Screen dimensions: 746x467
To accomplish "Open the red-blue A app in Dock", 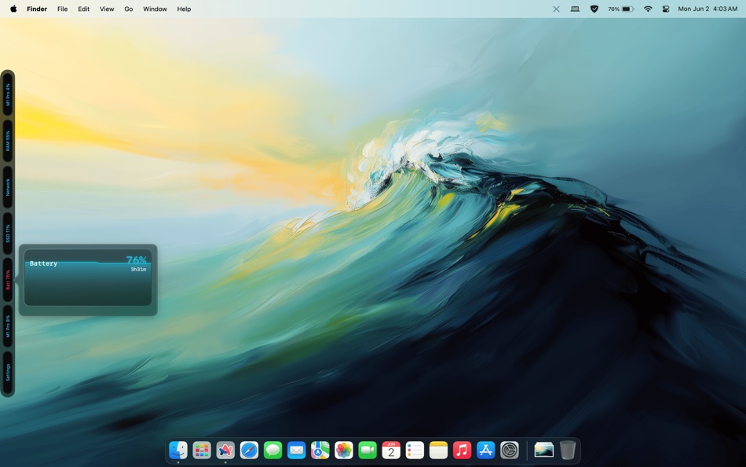I will pos(225,450).
